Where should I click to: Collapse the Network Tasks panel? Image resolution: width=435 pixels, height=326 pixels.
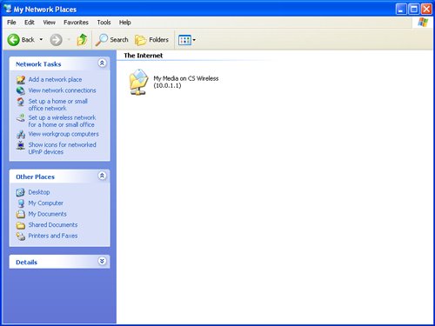click(x=102, y=63)
